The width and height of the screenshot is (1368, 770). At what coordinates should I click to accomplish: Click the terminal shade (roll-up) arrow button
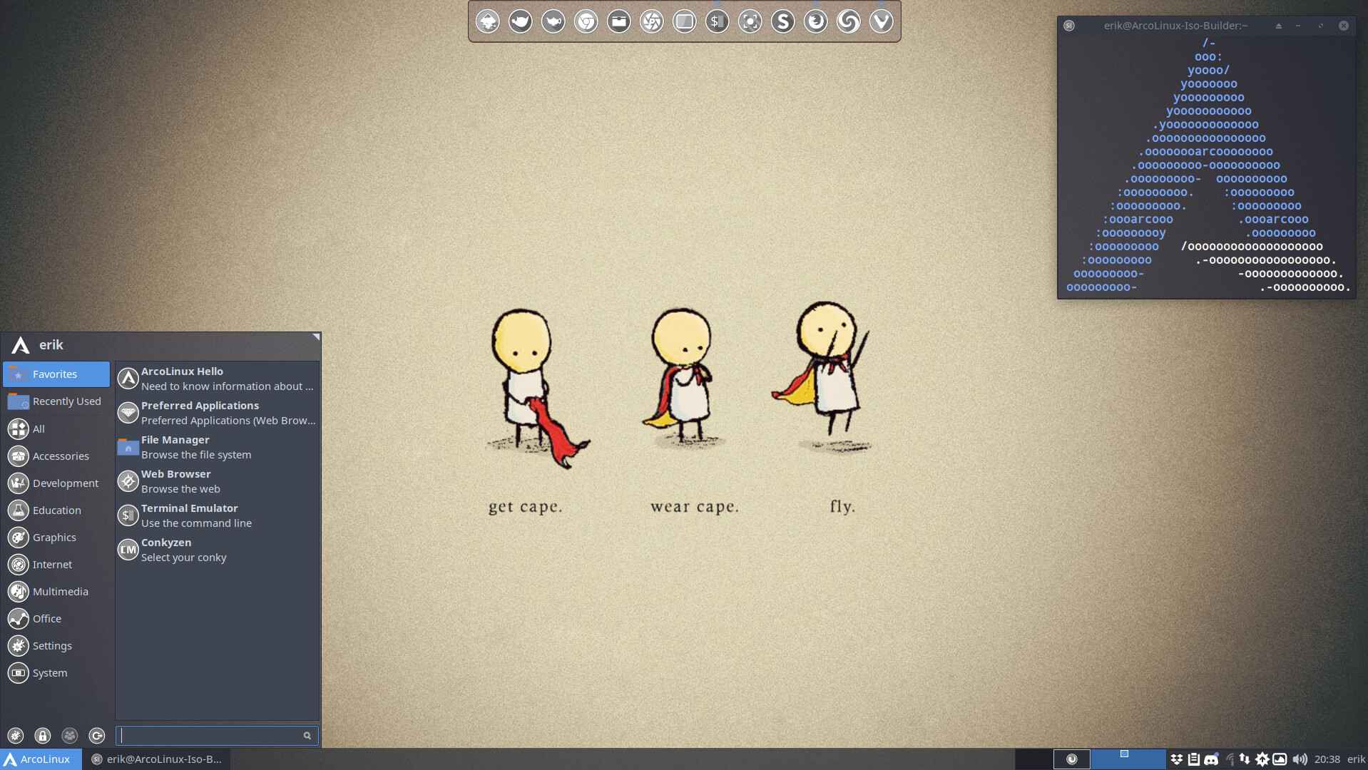1279,26
